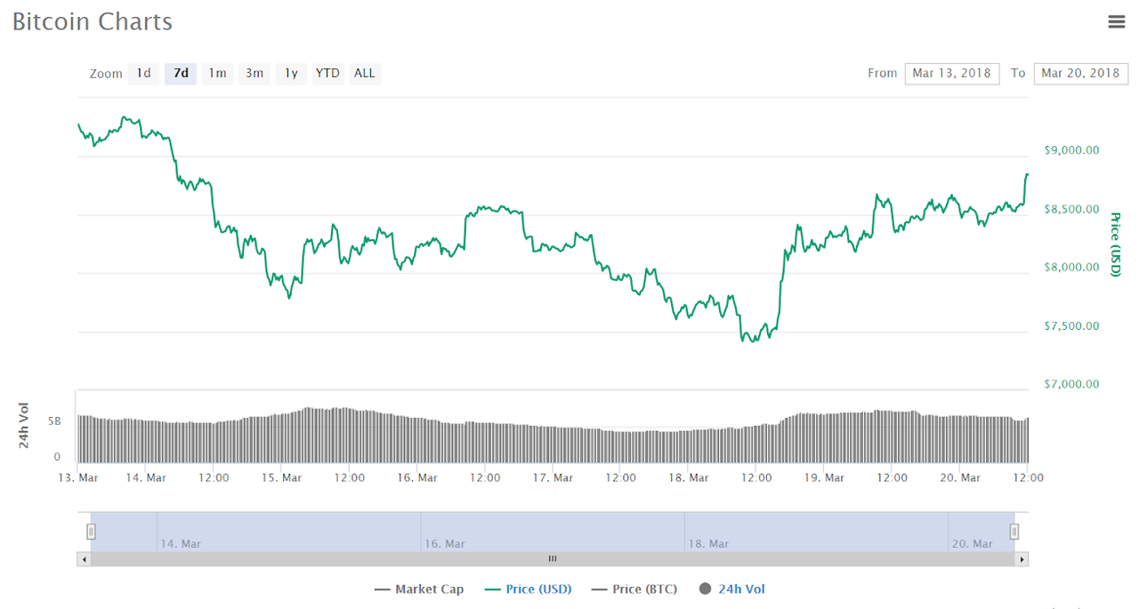Image resolution: width=1139 pixels, height=609 pixels.
Task: Click the left scrollbar arrow in navigator
Action: pyautogui.click(x=84, y=559)
